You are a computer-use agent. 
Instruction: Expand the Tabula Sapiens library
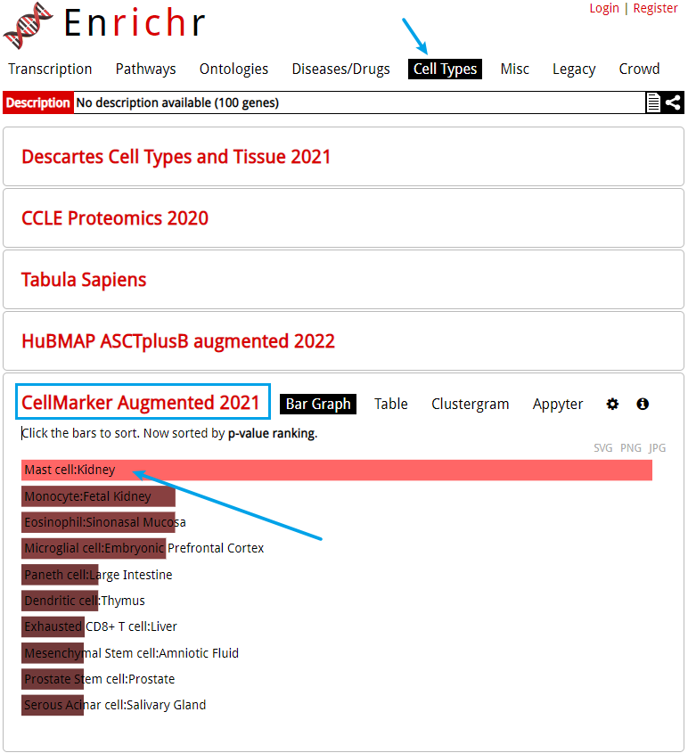tap(84, 280)
